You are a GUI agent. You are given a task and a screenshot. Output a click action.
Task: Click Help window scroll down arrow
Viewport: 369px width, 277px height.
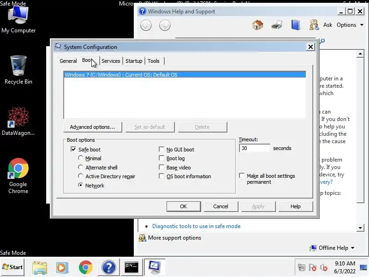[360, 228]
